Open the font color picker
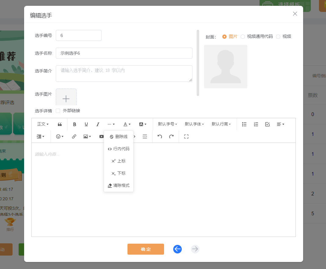 127,124
